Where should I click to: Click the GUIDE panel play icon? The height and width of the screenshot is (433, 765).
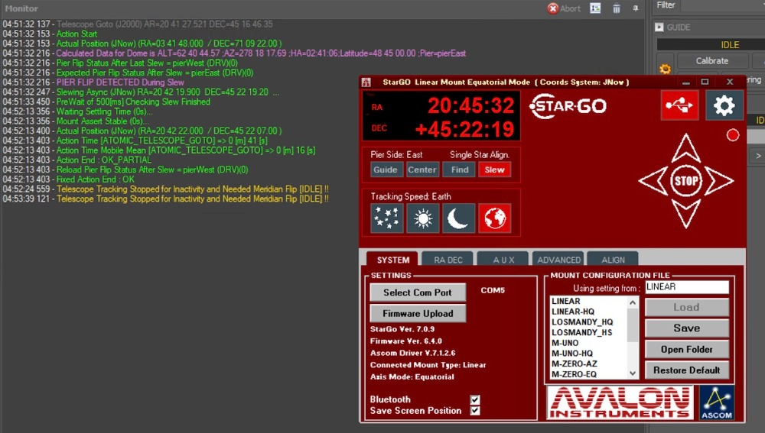(x=659, y=27)
